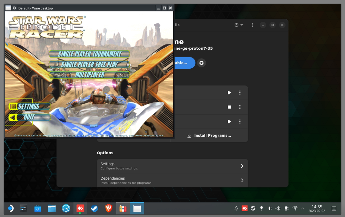The width and height of the screenshot is (345, 217).
Task: Switch to the AnyDesk taskbar entry
Action: (80, 208)
